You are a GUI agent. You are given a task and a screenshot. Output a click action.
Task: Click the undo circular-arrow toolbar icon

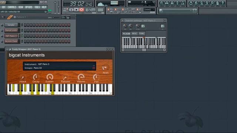point(191,3)
